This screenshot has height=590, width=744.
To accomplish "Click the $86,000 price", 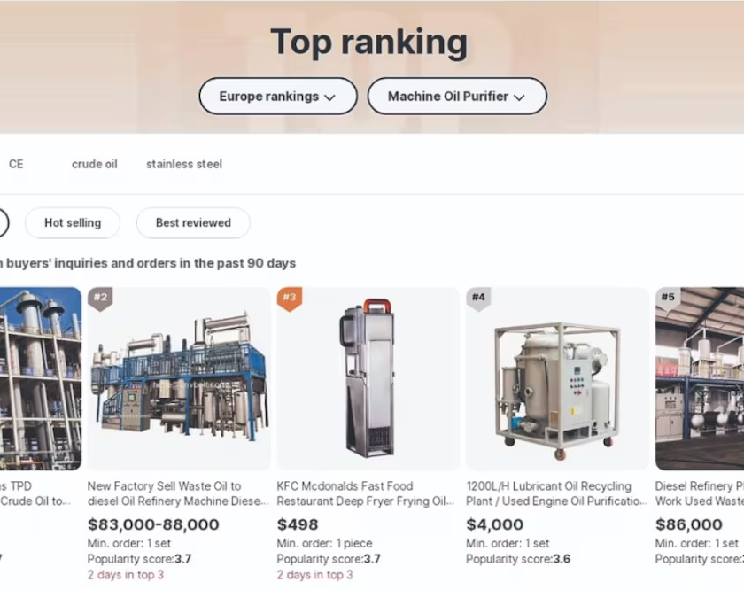I will point(688,524).
